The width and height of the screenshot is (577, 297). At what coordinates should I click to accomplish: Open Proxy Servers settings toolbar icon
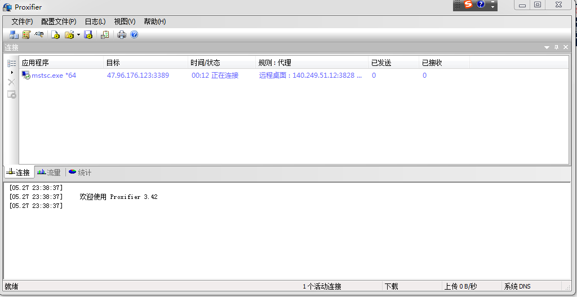pyautogui.click(x=14, y=35)
